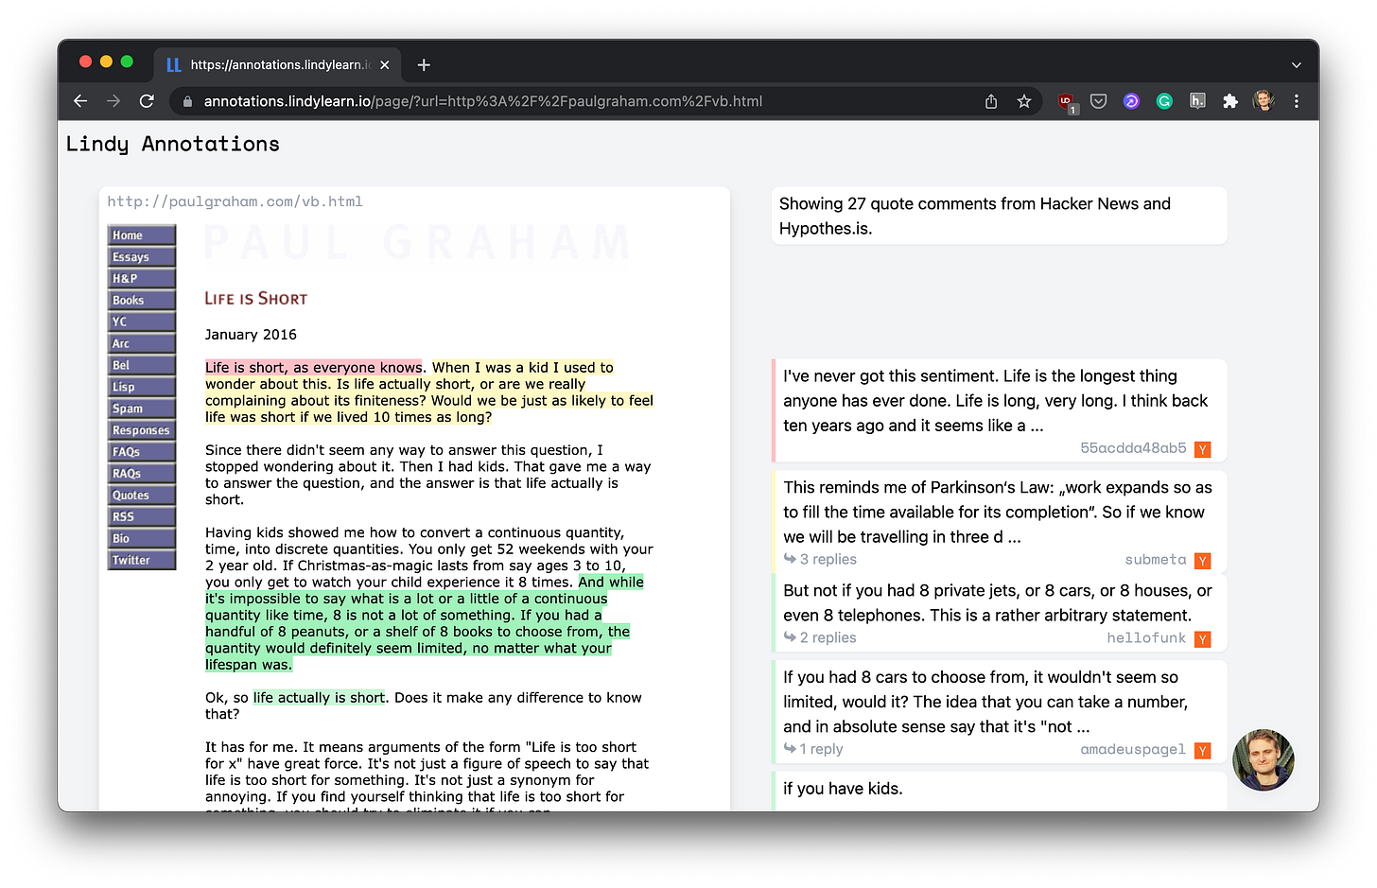
Task: Click green highlight 'life actually is short'
Action: (x=319, y=698)
